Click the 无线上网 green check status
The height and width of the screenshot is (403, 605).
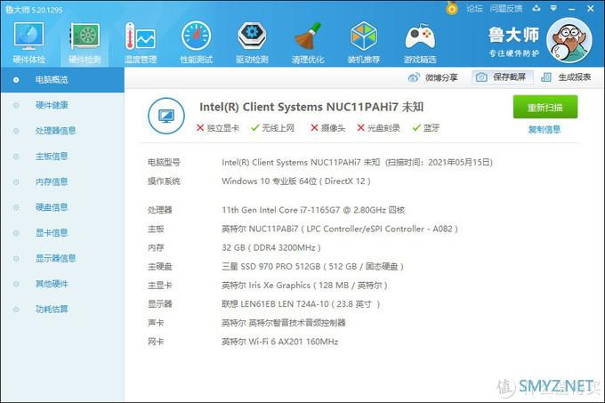tap(273, 127)
